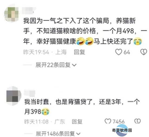Click chevron beside 展开1486条回复
149x137 pixels.
tap(78, 134)
